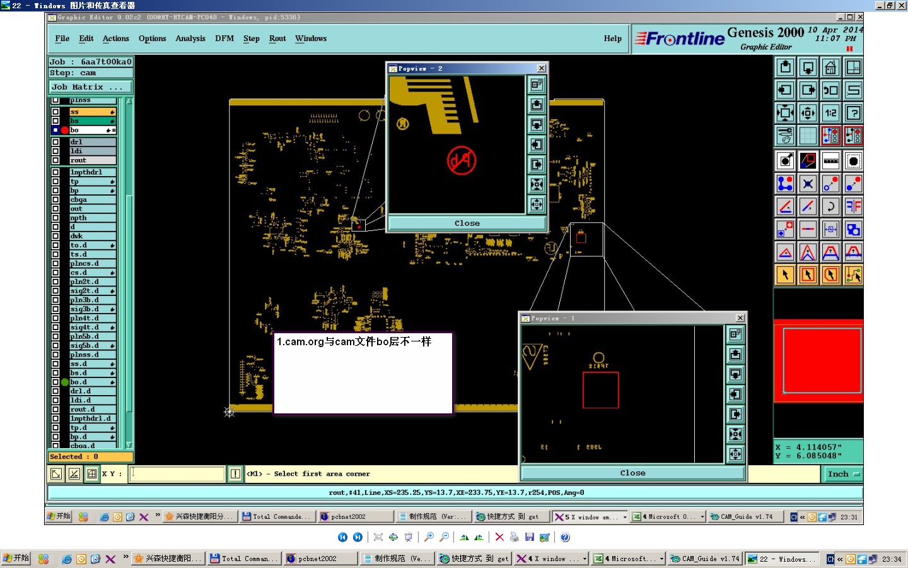908x568 pixels.
Task: Select the polygon area select arrow tool
Action: point(830,275)
